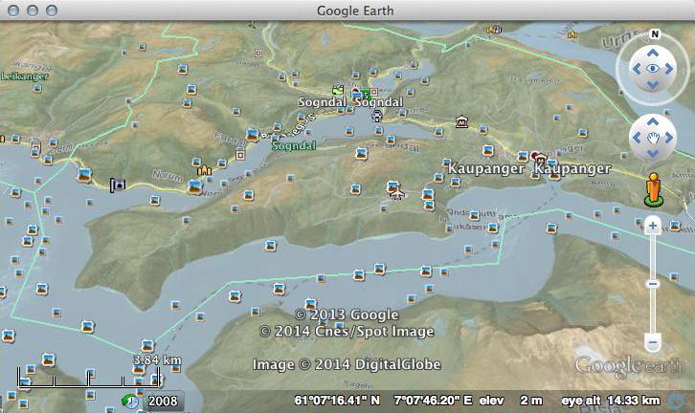
Task: Zoom out with the bottom minus button
Action: [x=653, y=342]
